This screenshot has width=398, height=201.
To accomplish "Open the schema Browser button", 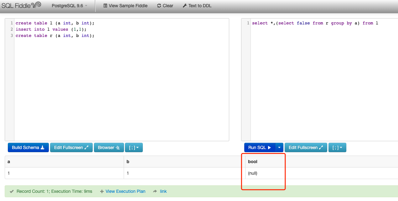I will click(109, 147).
